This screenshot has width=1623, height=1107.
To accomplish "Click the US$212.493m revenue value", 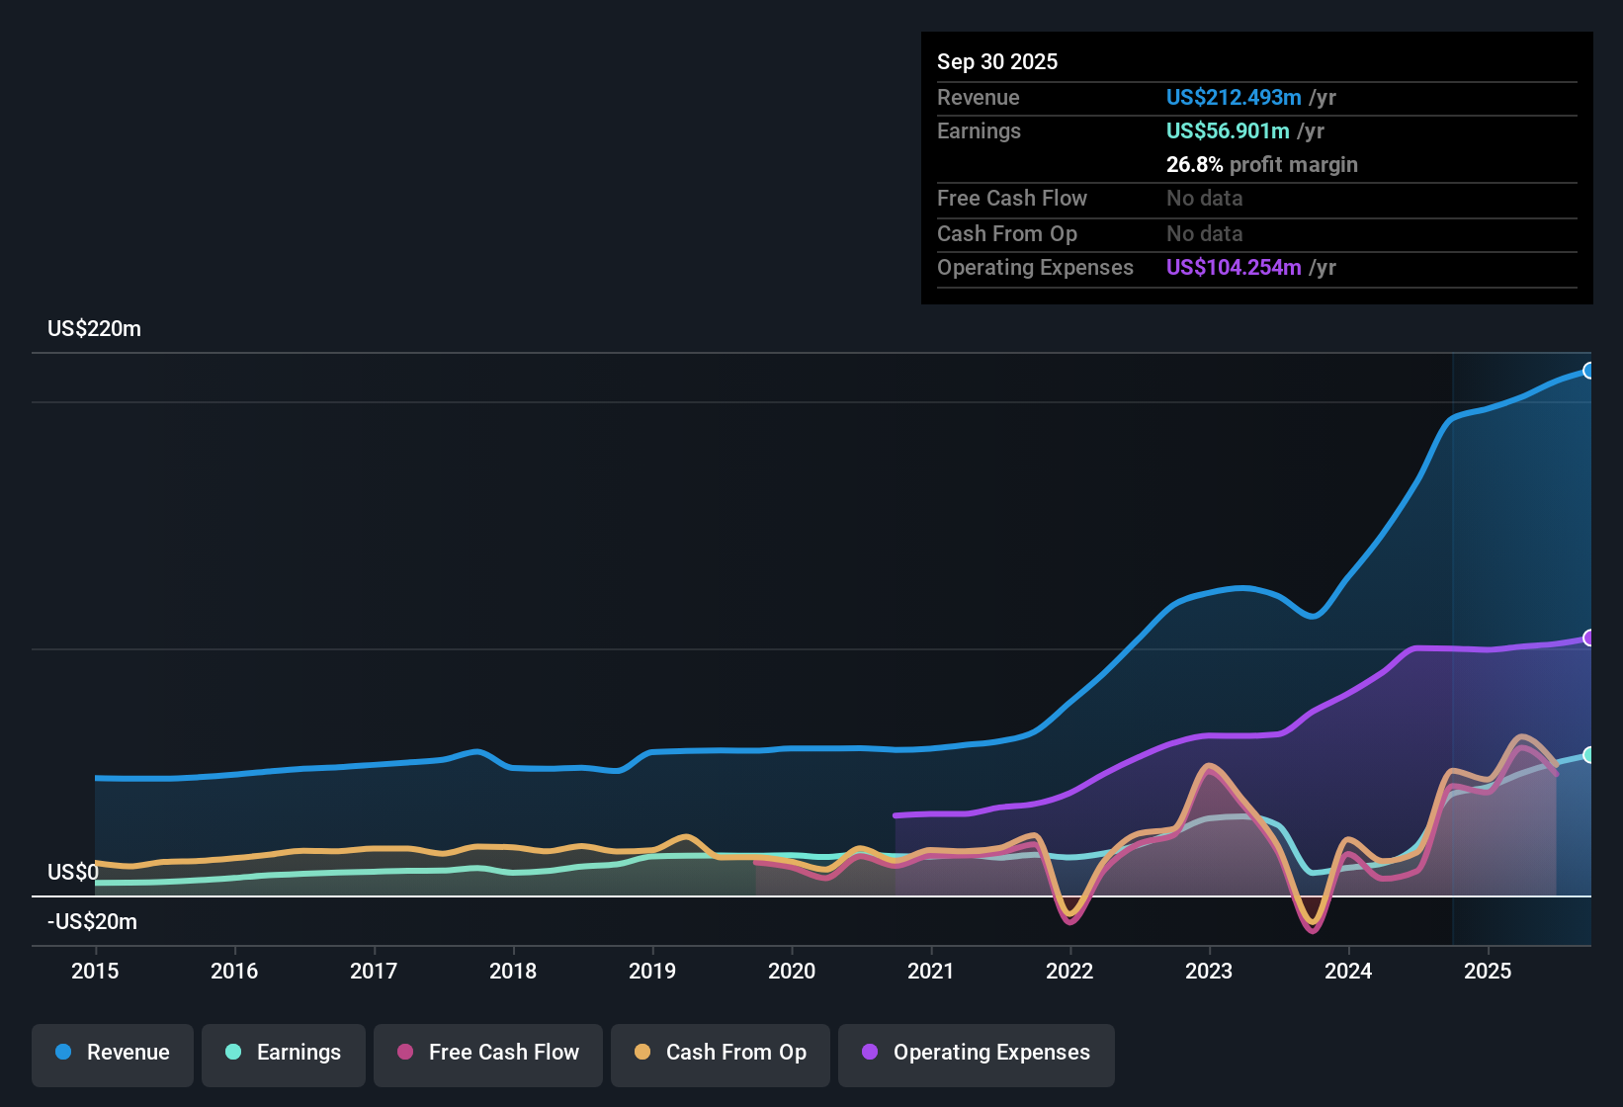I will pos(1234,97).
